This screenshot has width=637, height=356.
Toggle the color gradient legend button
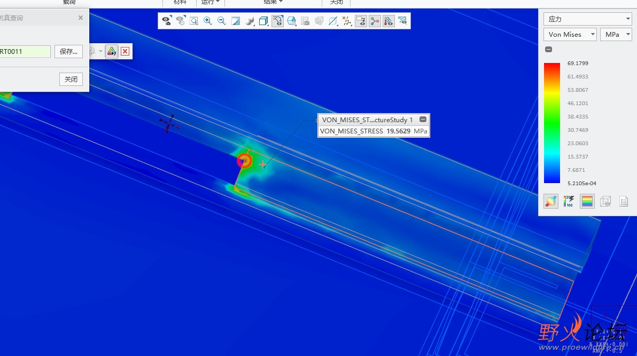587,201
